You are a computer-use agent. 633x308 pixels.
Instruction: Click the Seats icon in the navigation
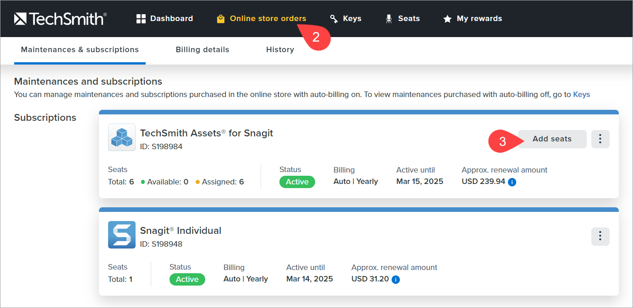388,18
